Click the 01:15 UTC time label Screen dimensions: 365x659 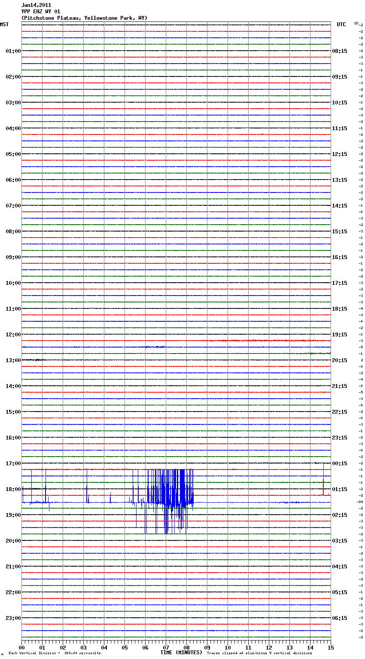pyautogui.click(x=340, y=489)
